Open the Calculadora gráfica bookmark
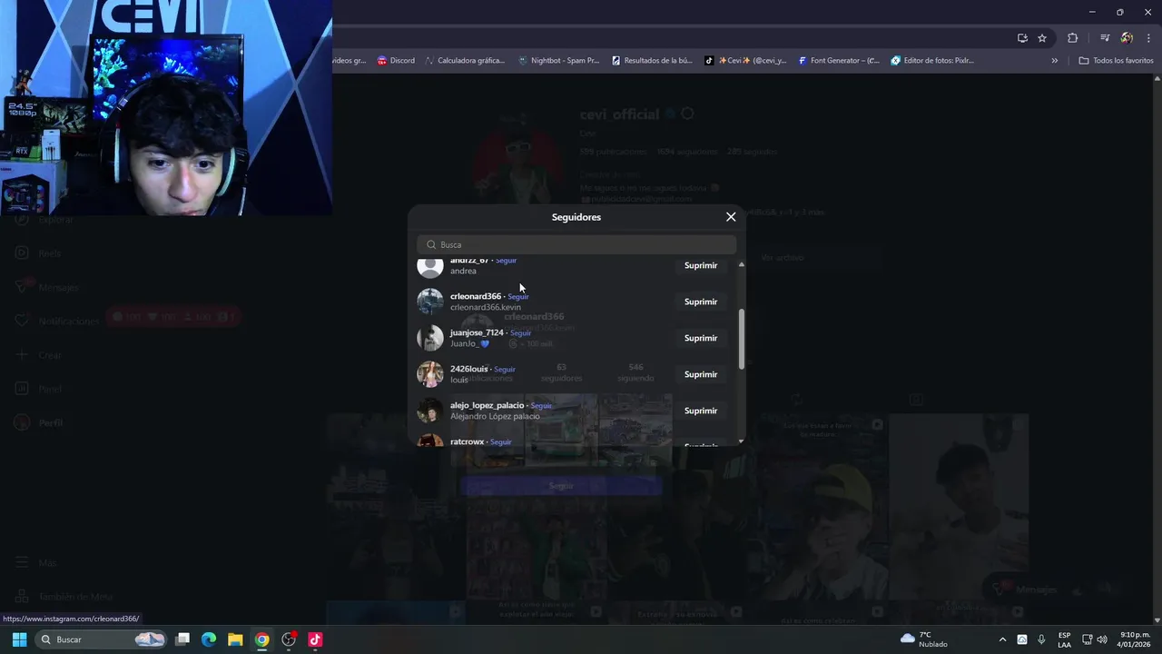 click(464, 61)
